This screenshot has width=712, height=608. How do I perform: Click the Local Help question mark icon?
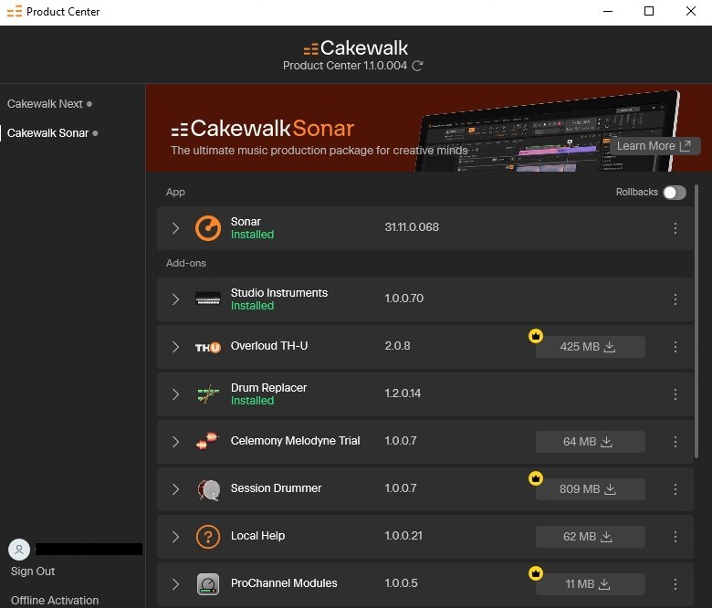coord(208,537)
